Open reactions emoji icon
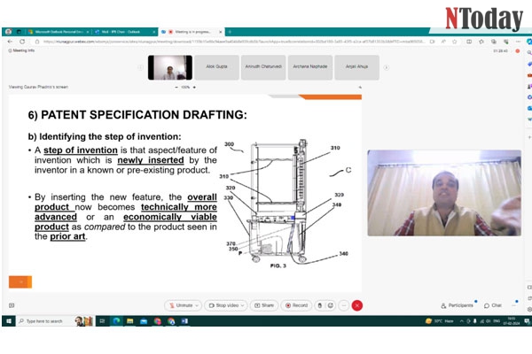 pos(331,305)
